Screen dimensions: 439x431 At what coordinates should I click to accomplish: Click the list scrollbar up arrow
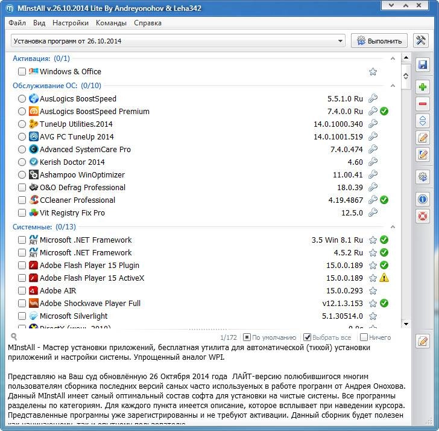[406, 57]
